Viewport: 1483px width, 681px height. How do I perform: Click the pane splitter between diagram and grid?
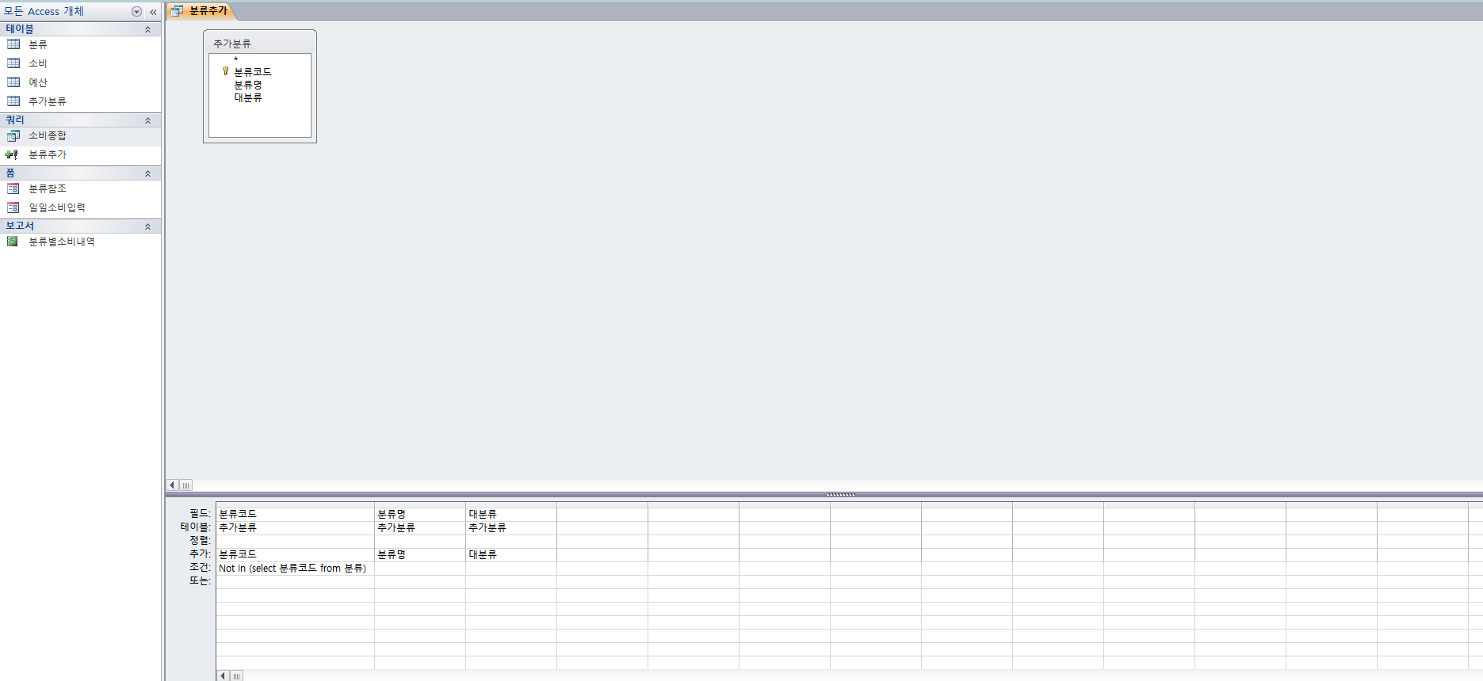(840, 494)
